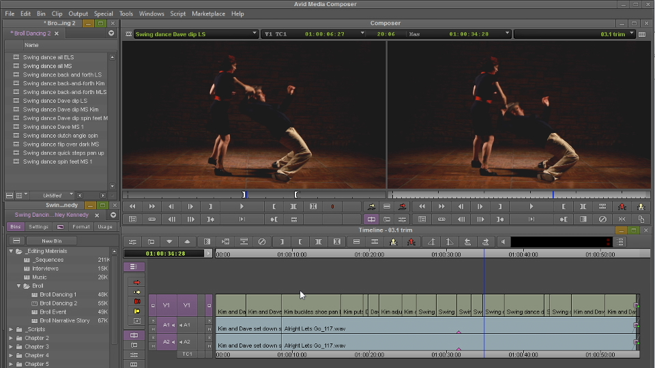Toggle source A1 track selector
The width and height of the screenshot is (655, 368).
[x=166, y=325]
